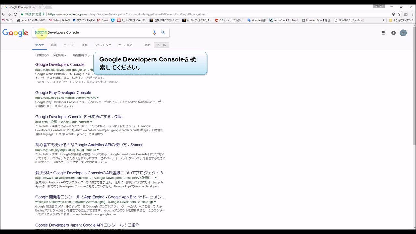The width and height of the screenshot is (416, 234).
Task: Switch to the ショッピング tab
Action: 103,45
